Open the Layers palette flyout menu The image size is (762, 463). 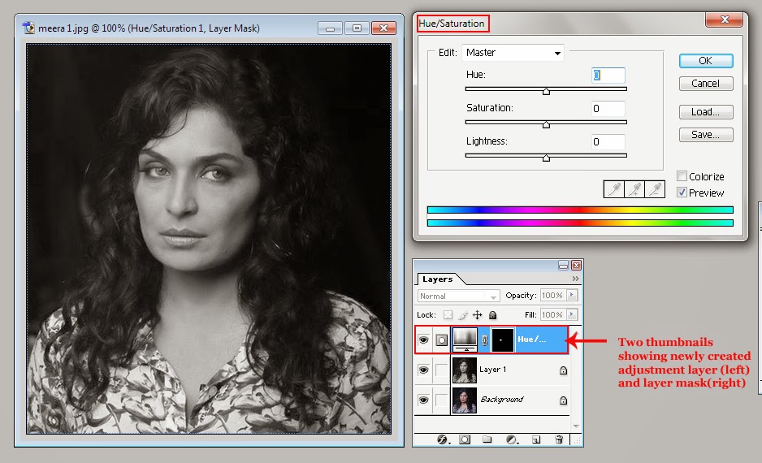(575, 279)
